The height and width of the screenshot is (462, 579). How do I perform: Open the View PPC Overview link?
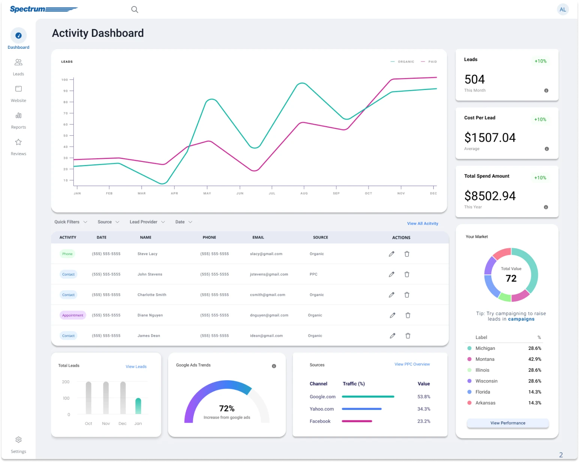412,364
